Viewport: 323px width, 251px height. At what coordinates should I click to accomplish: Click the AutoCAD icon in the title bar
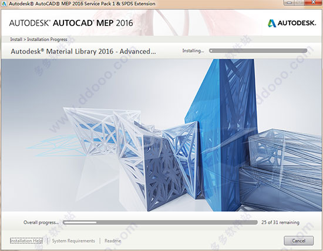point(4,4)
